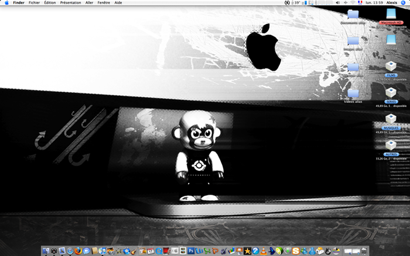410x256 pixels.
Task: Launch Firefox from the Dock
Action: click(x=78, y=251)
